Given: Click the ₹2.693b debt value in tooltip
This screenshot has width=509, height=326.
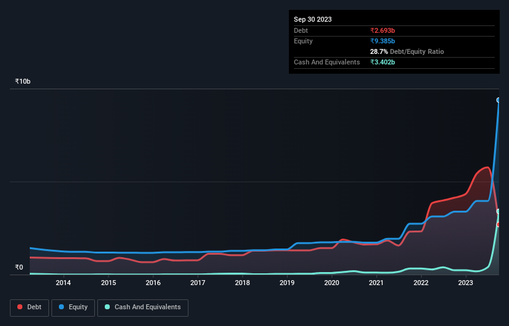Looking at the screenshot, I should 383,30.
